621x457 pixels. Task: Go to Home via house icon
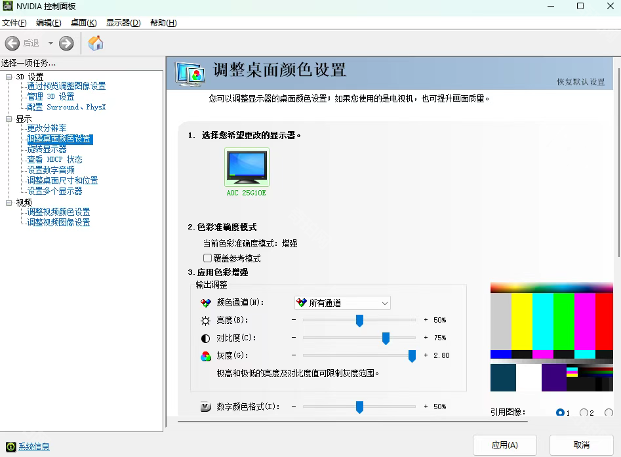coord(96,43)
